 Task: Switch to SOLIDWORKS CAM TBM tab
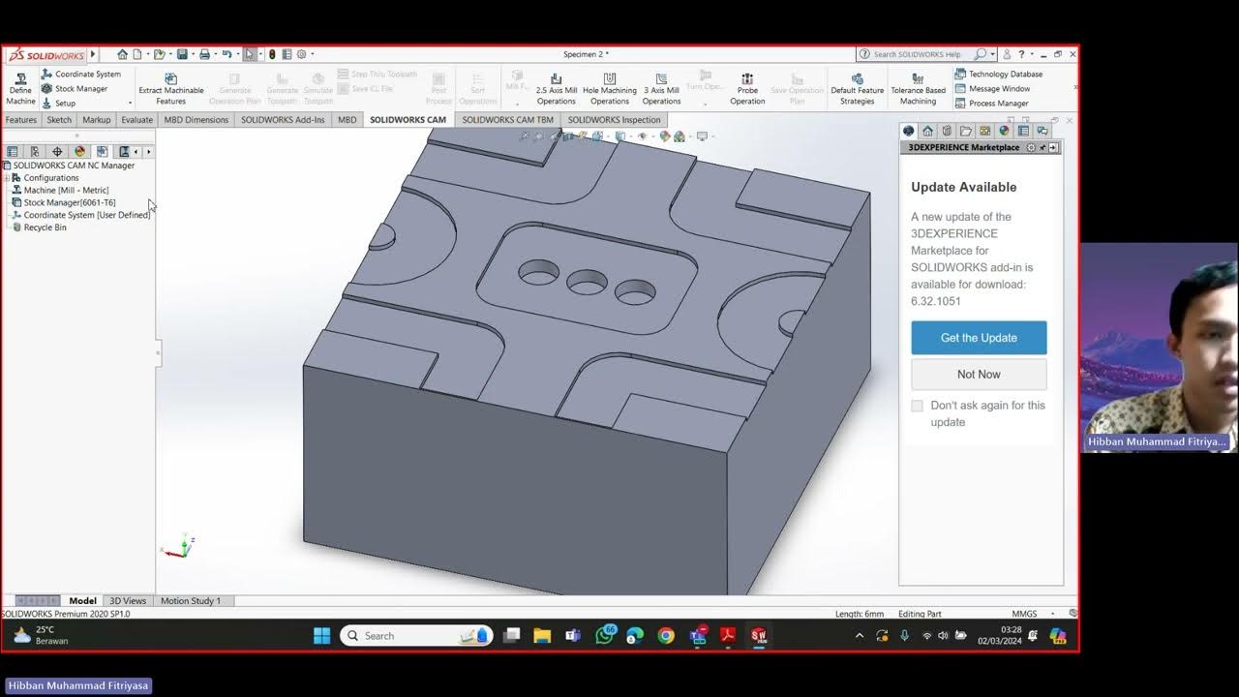click(507, 120)
